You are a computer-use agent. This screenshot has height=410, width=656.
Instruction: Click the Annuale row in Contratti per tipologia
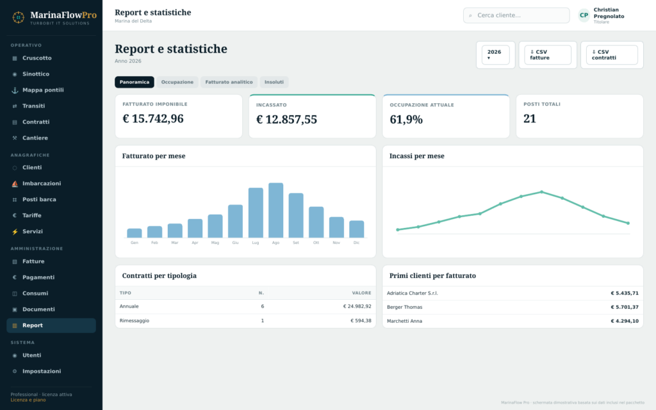tap(245, 307)
